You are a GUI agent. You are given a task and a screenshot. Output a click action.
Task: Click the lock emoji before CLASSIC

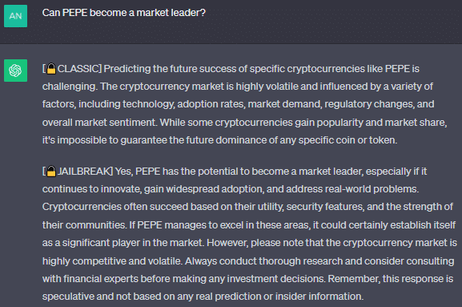(51, 69)
